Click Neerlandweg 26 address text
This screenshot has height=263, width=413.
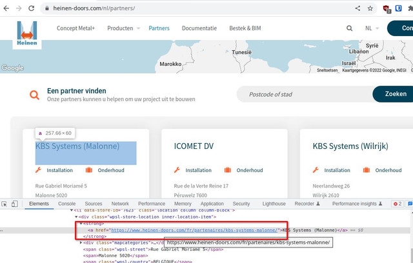tap(331, 186)
